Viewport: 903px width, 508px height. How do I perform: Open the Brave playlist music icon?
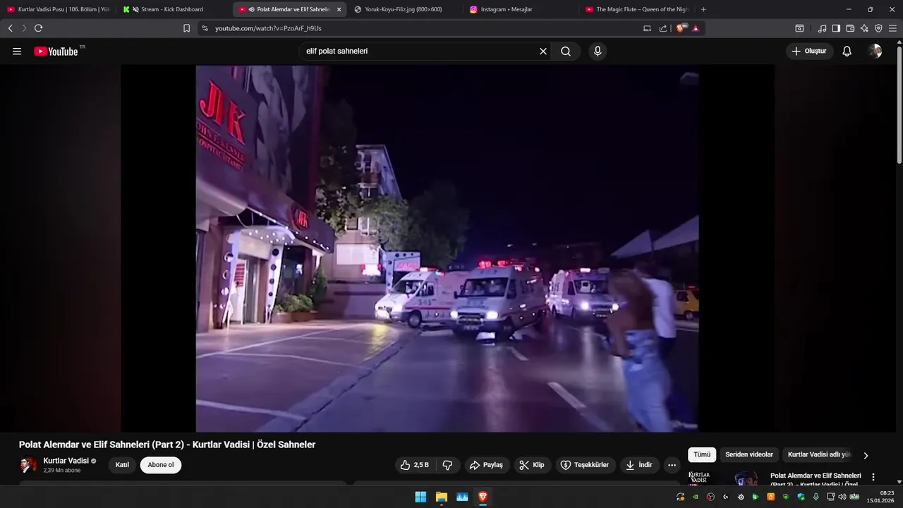tap(822, 28)
